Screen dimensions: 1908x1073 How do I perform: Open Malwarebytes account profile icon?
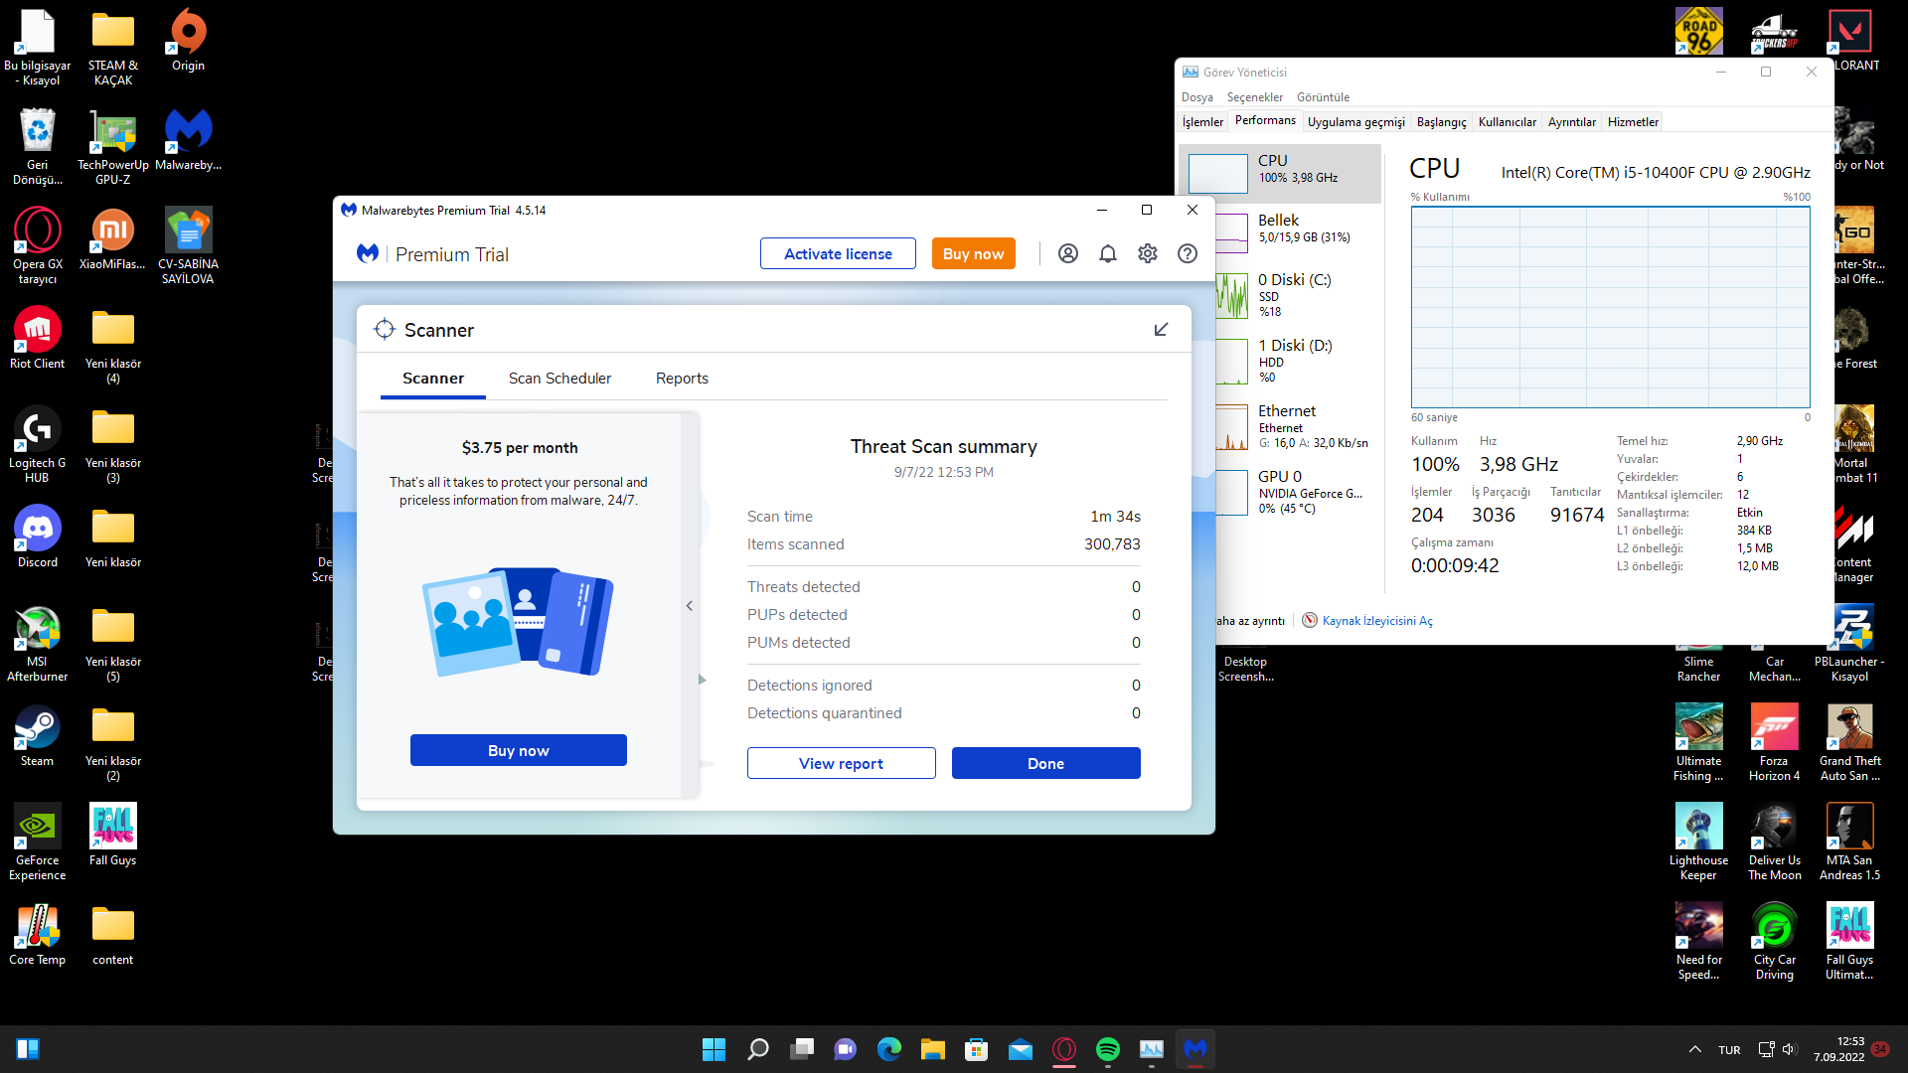1068,253
